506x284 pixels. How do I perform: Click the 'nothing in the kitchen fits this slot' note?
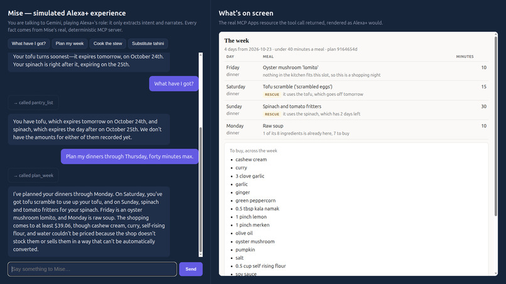click(x=321, y=75)
